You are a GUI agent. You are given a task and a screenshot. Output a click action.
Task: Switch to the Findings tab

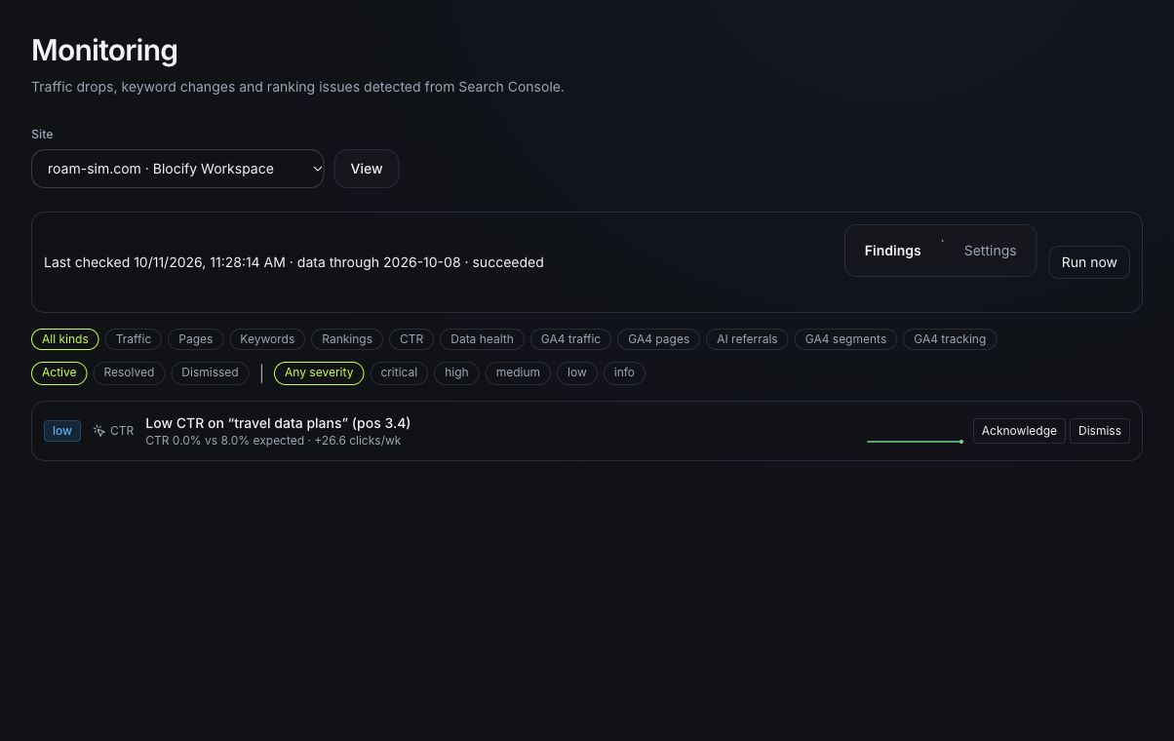(892, 251)
